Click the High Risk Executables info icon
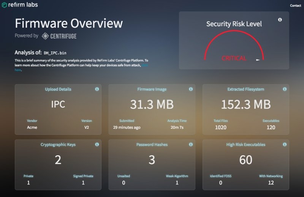304x197 pixels. coord(285,144)
